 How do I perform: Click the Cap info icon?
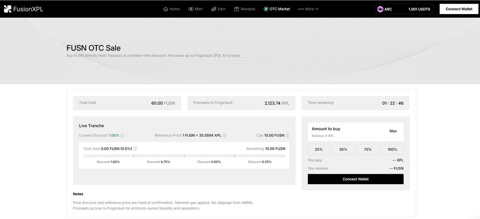[x=288, y=136]
